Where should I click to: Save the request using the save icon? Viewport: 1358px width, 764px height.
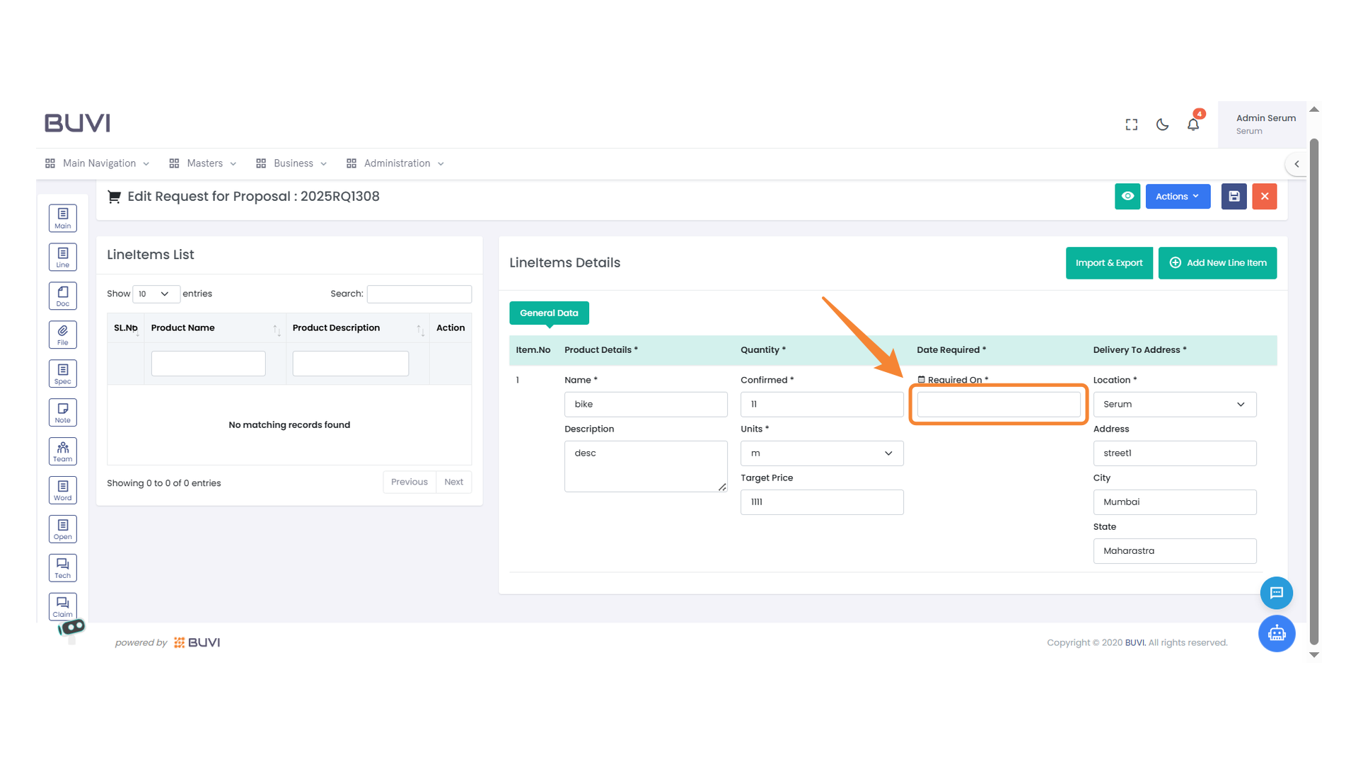coord(1234,196)
